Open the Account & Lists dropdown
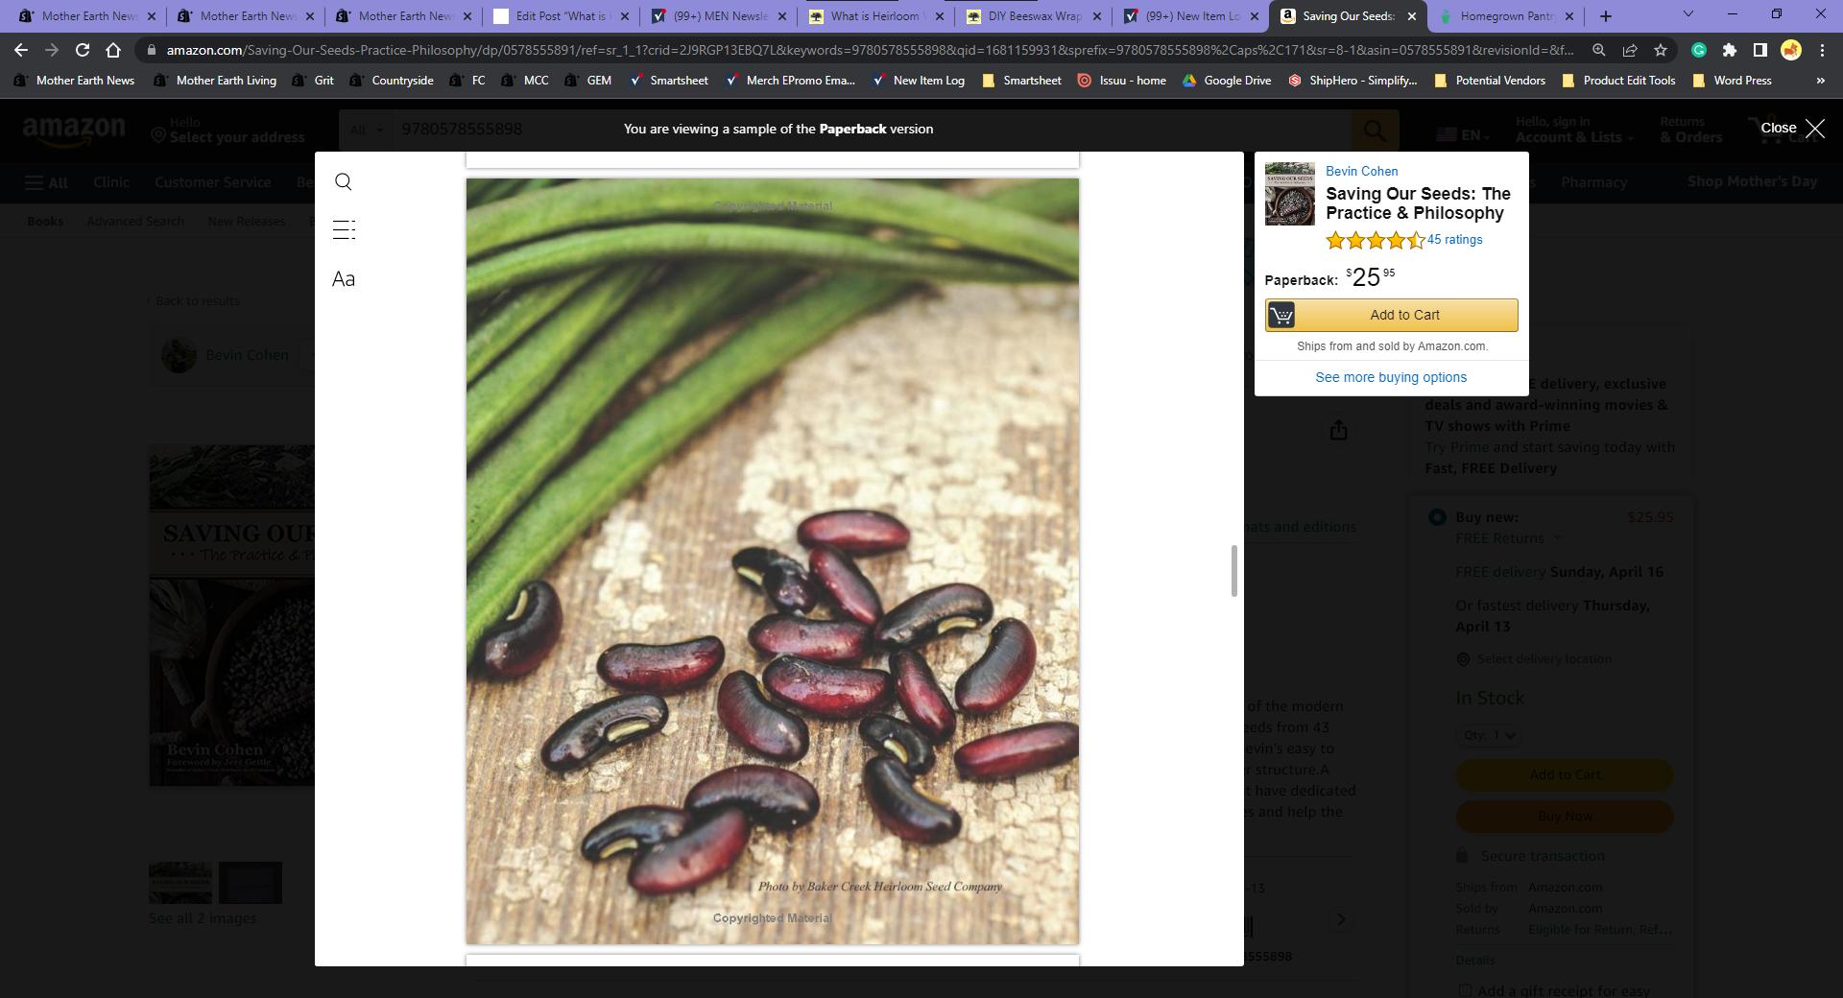Screen dimensions: 1843x998 (1574, 130)
